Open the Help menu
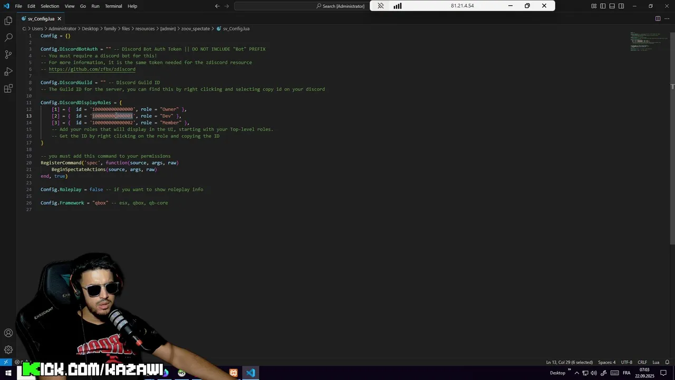The height and width of the screenshot is (380, 675). coord(132,6)
